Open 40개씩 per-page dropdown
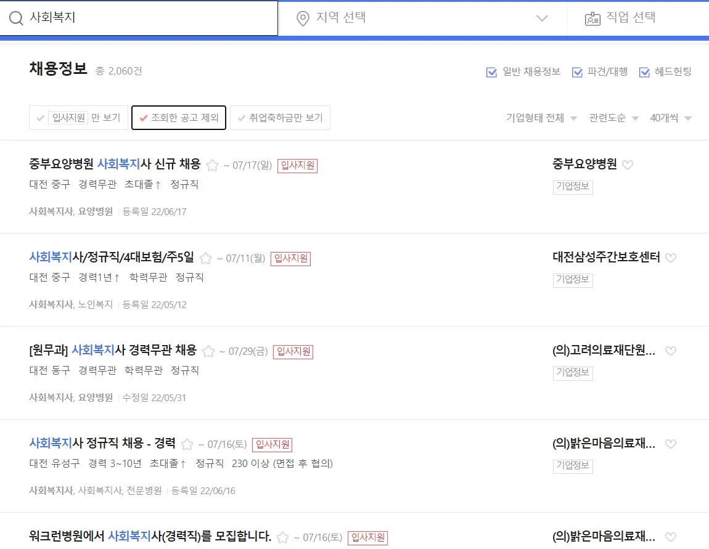 click(x=671, y=118)
